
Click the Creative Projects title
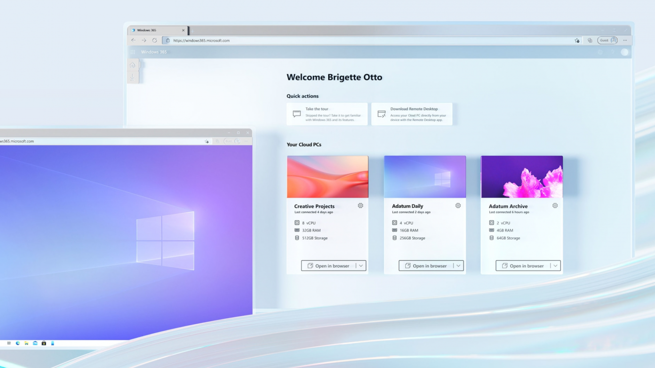coord(314,206)
